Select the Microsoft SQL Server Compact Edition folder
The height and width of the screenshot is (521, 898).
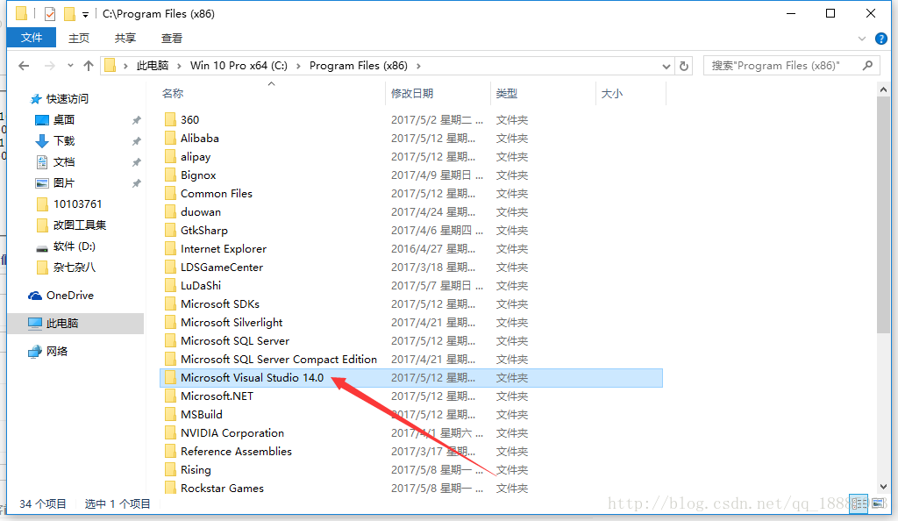tap(279, 360)
